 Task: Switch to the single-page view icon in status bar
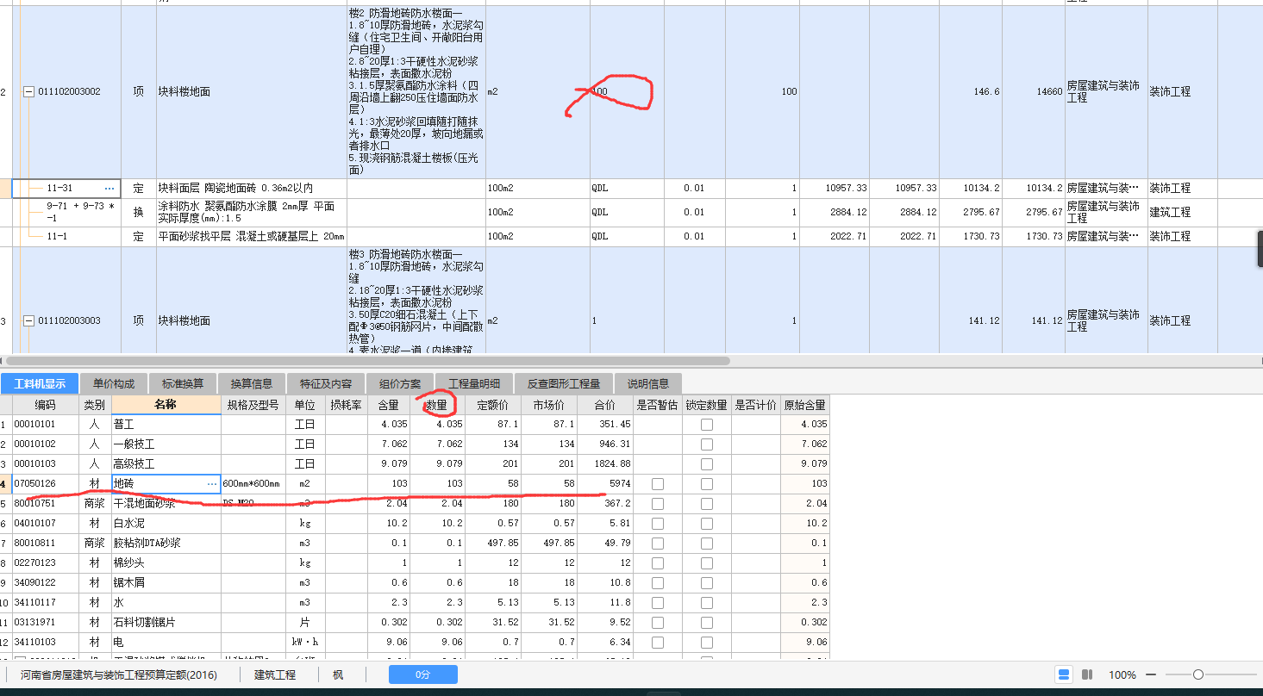click(1064, 674)
